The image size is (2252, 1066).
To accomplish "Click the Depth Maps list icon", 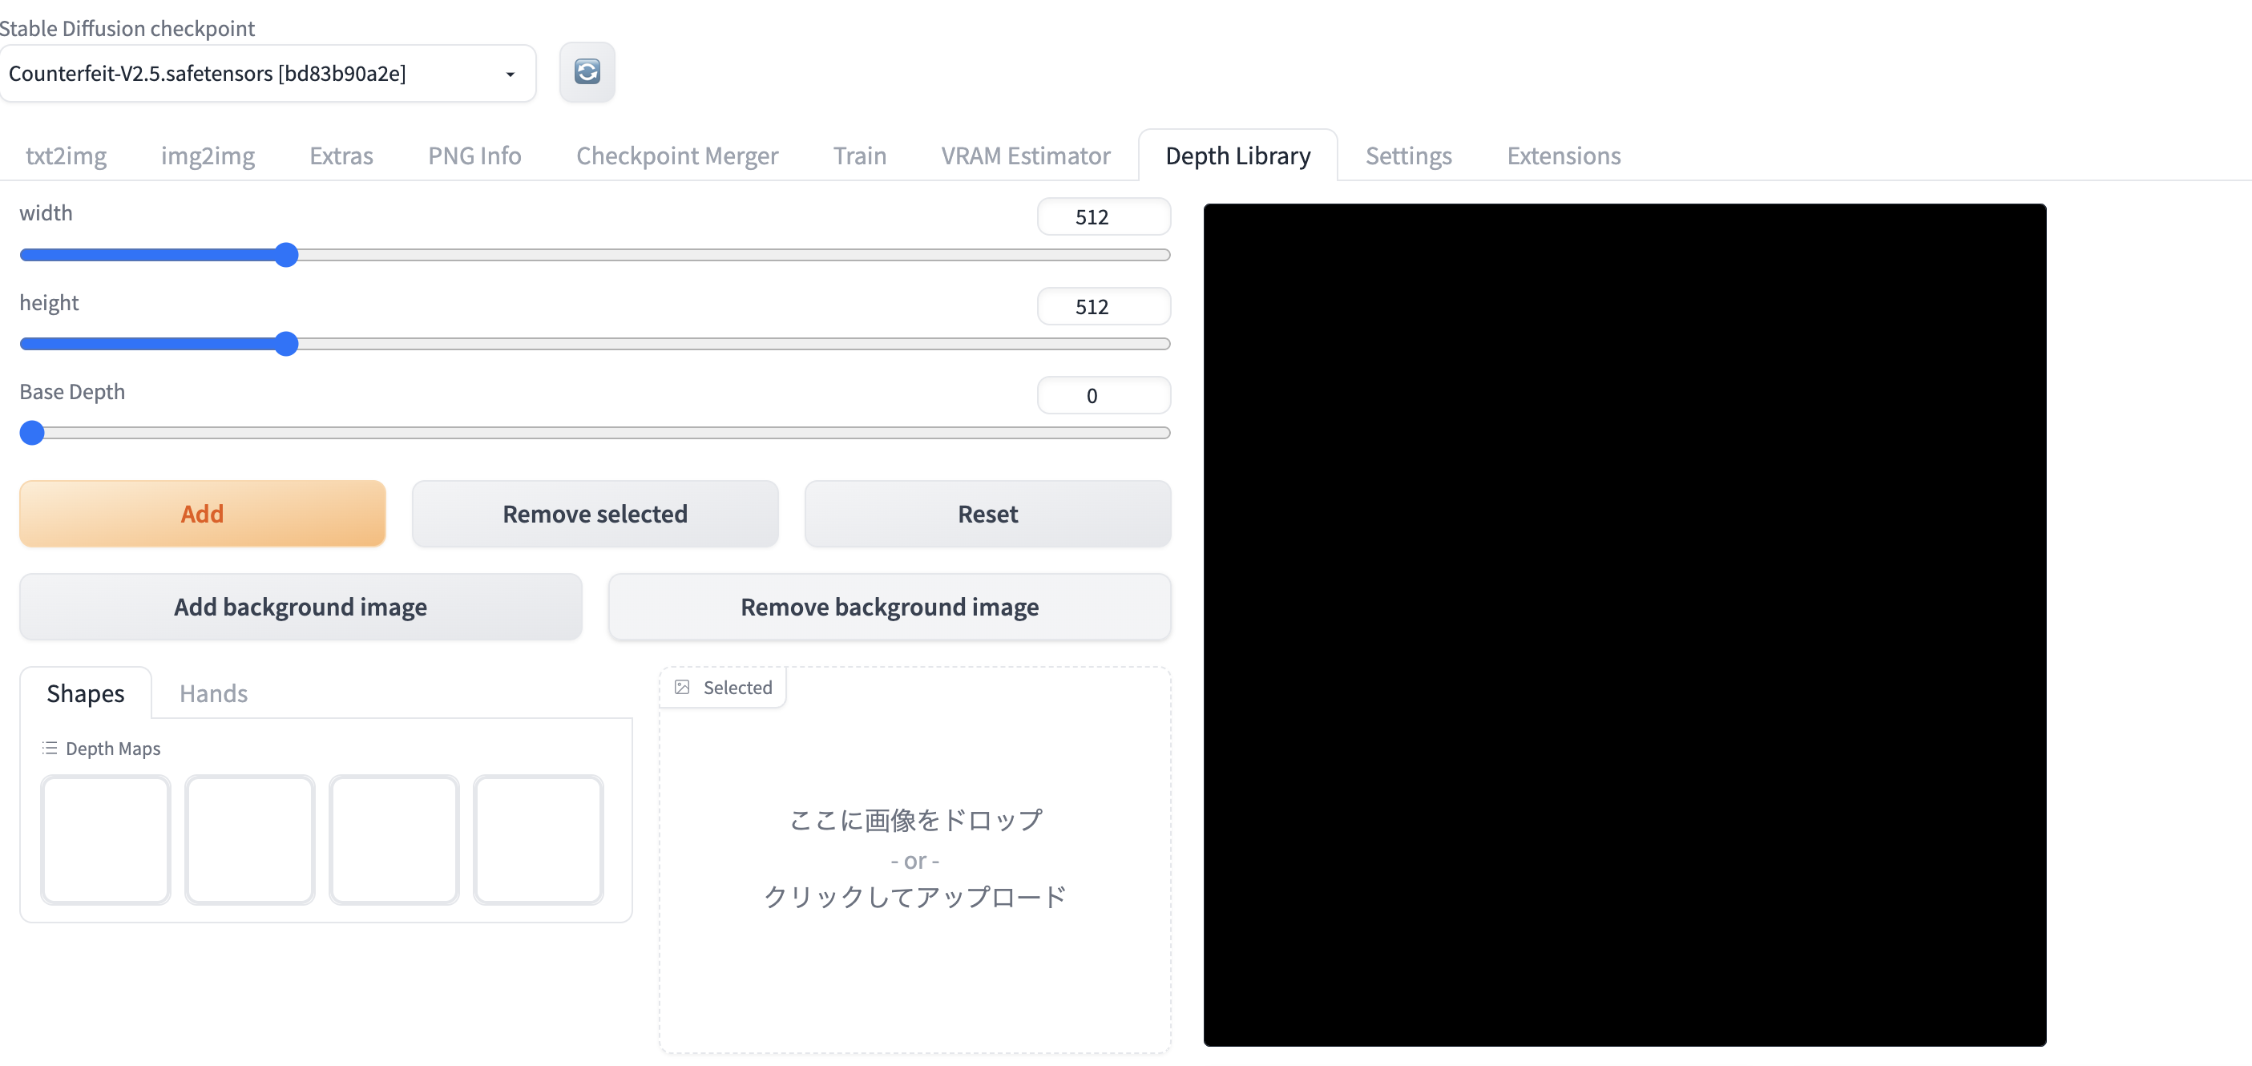I will pos(48,748).
